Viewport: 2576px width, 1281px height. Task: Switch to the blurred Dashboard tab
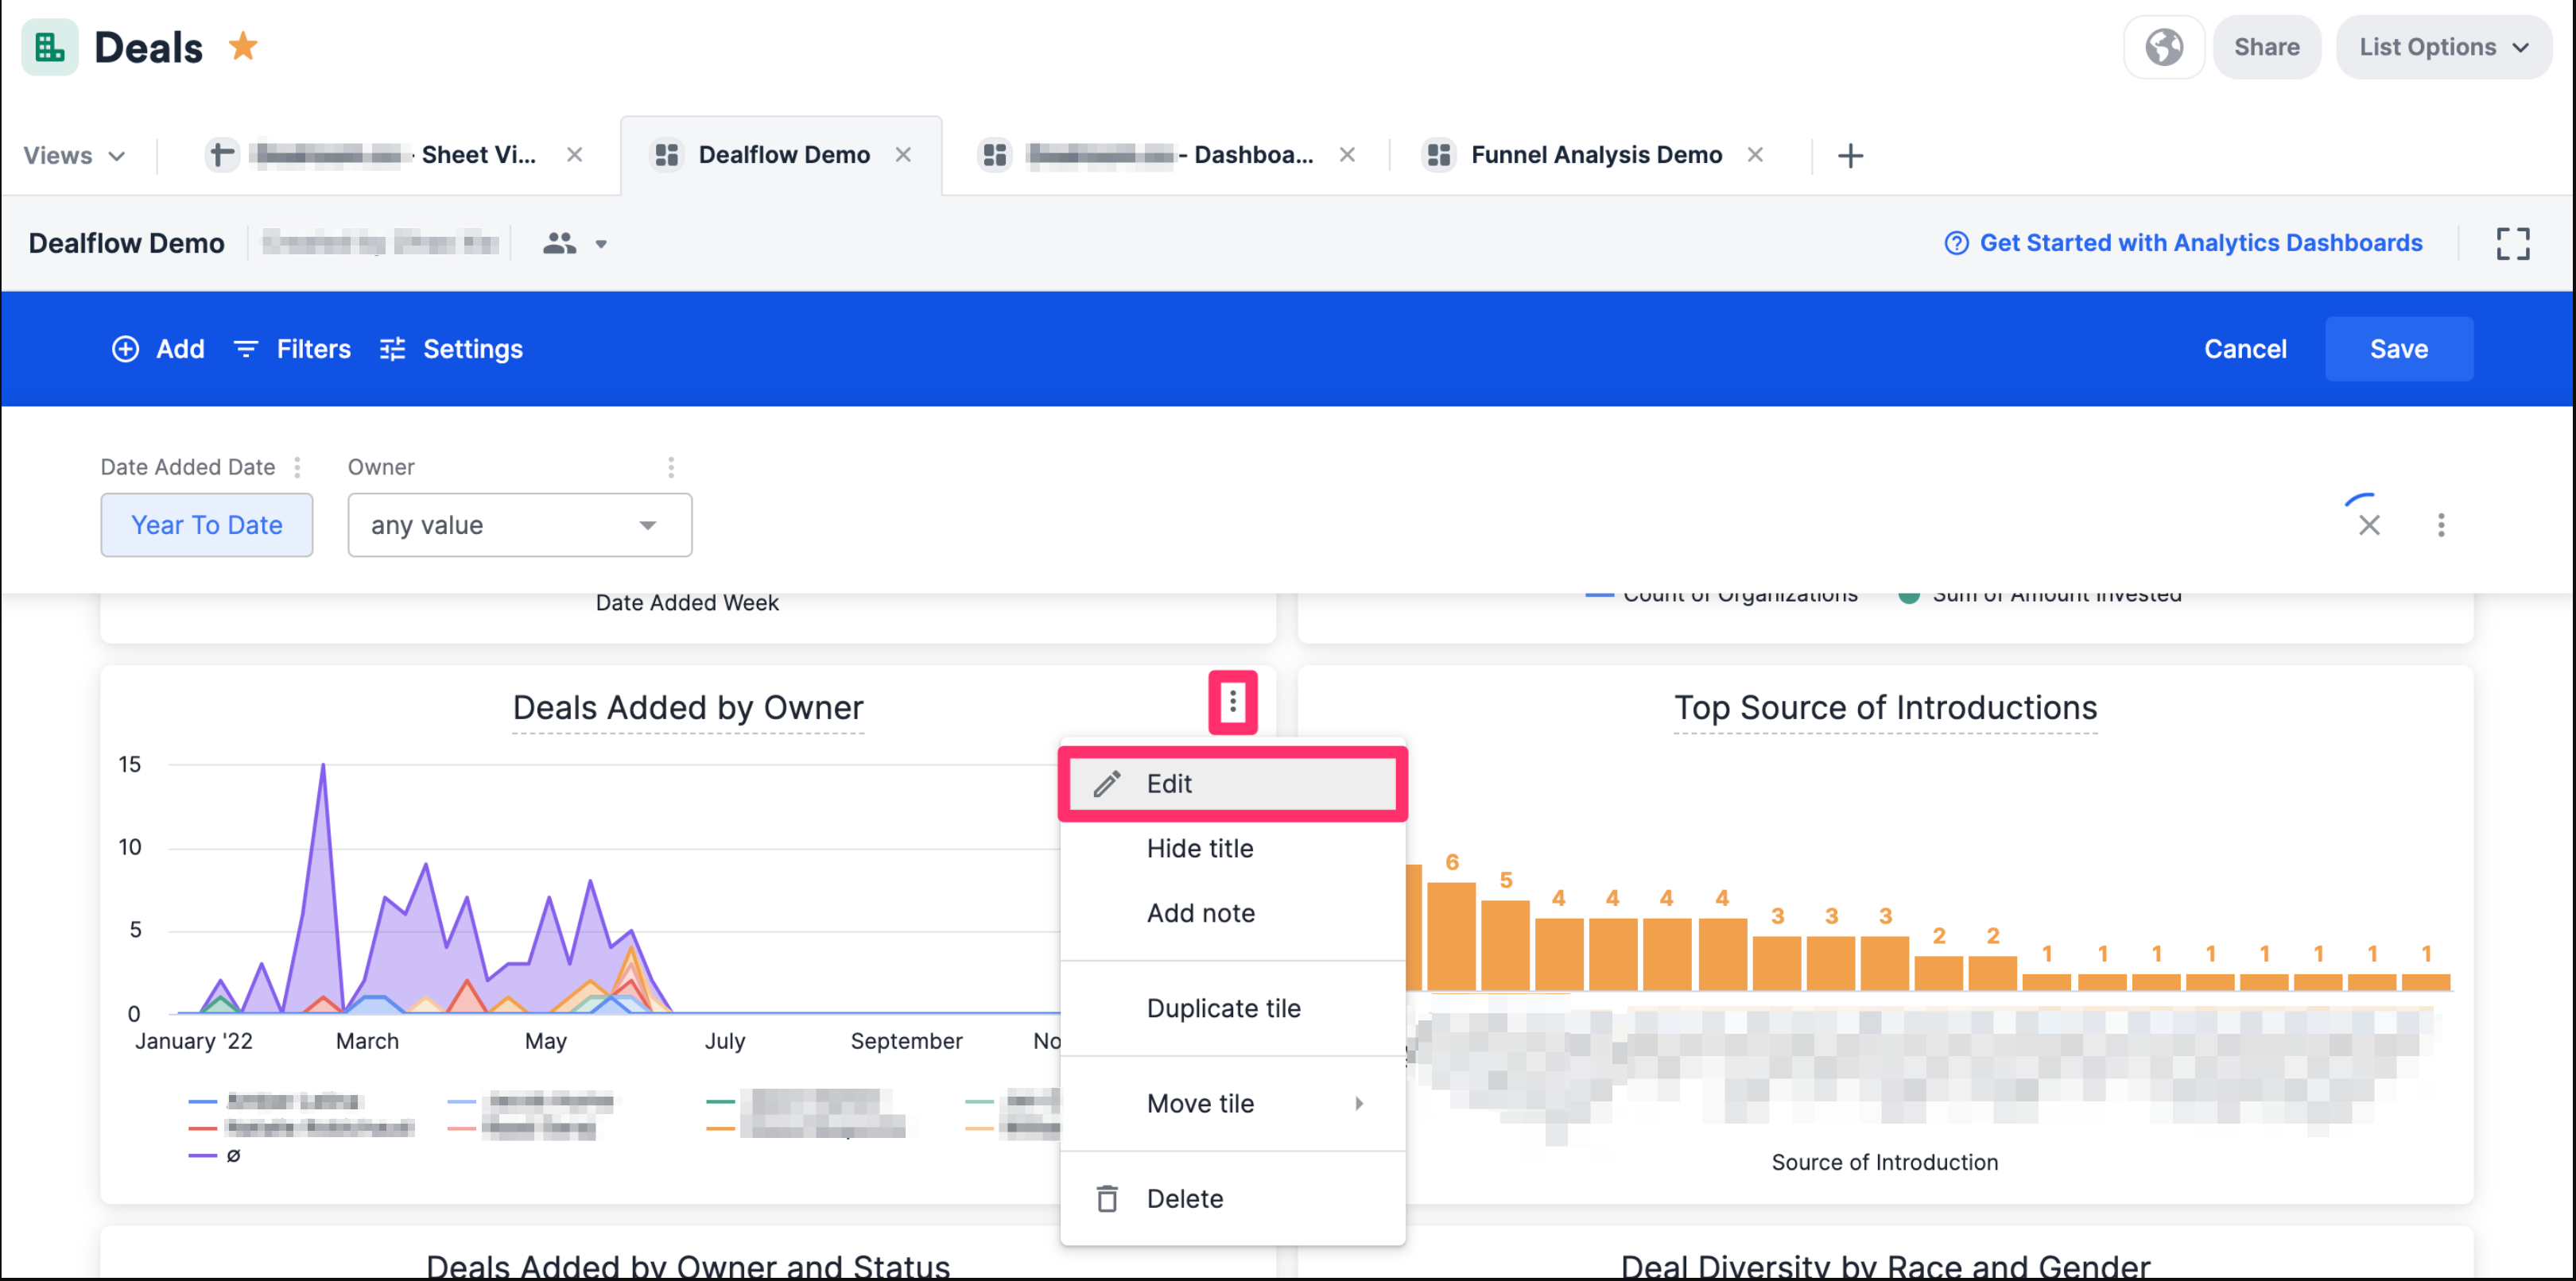1169,154
